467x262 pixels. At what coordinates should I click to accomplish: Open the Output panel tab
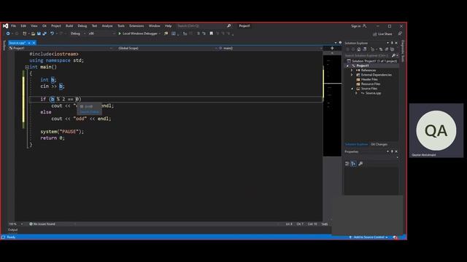(x=12, y=230)
